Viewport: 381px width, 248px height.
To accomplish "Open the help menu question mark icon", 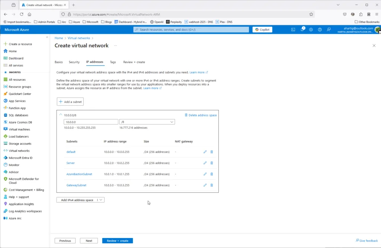I will coord(320,29).
